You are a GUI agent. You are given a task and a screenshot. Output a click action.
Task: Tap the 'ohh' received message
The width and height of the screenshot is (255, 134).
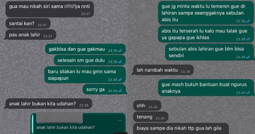147,106
